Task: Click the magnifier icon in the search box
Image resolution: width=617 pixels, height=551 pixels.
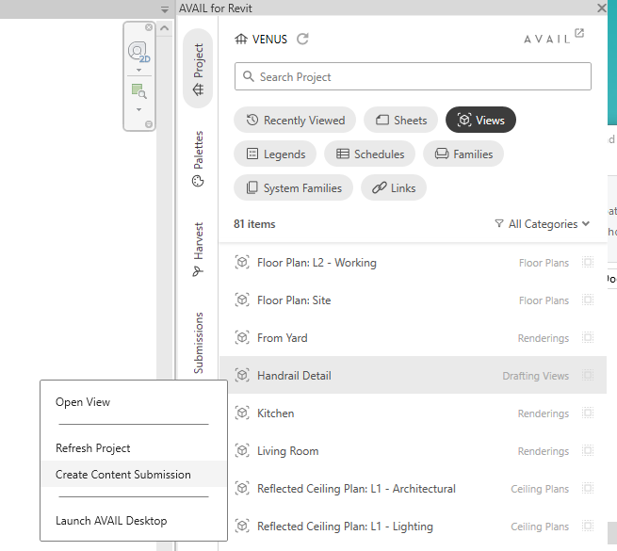Action: [249, 76]
